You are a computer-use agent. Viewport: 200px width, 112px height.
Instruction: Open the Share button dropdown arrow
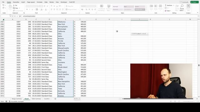tap(198, 2)
